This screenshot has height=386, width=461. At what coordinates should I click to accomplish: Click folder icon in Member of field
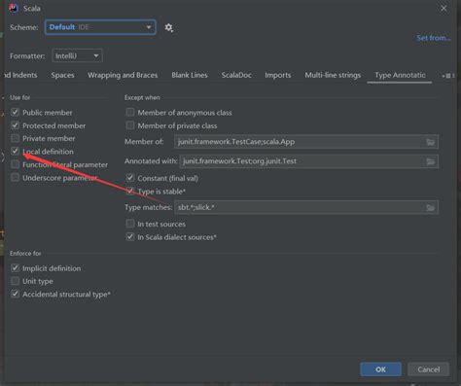430,142
